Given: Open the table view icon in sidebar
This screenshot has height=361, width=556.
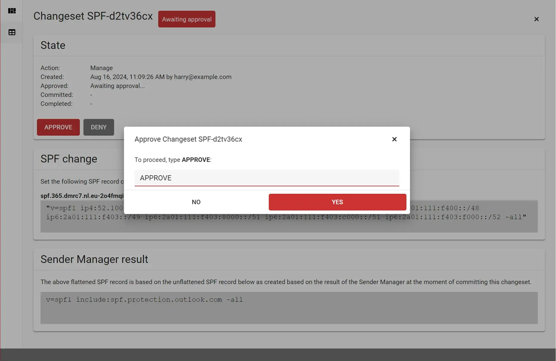Looking at the screenshot, I should (x=11, y=33).
